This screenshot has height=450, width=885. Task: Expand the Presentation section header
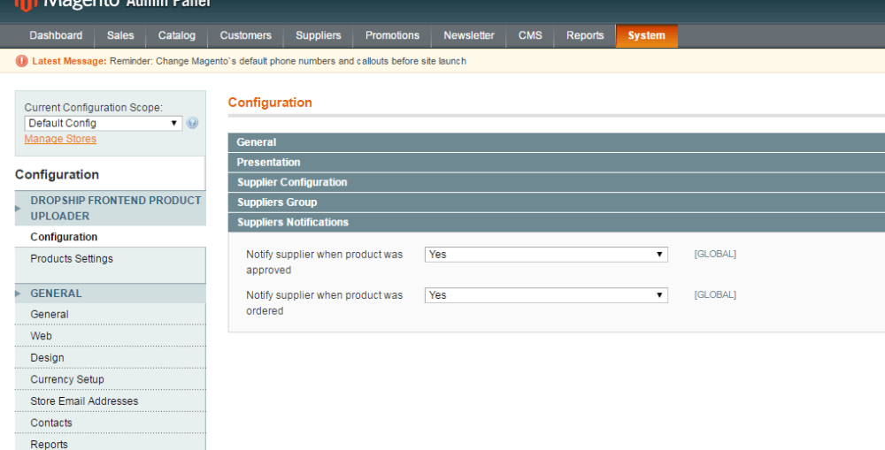coord(556,163)
